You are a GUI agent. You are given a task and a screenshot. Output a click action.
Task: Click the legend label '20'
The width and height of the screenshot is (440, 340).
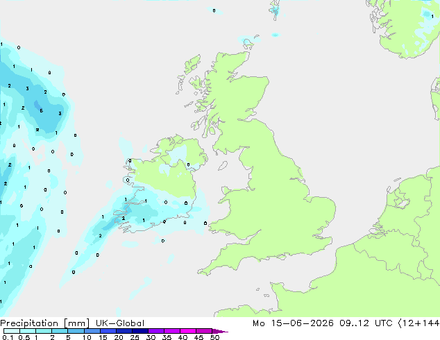119,337
